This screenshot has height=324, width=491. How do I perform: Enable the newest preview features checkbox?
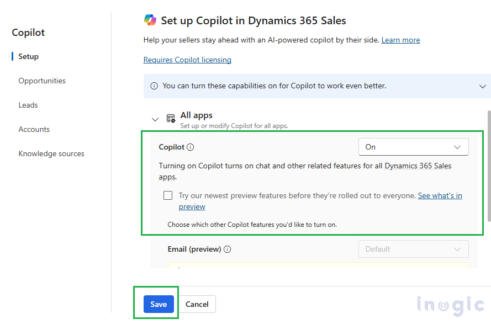168,196
